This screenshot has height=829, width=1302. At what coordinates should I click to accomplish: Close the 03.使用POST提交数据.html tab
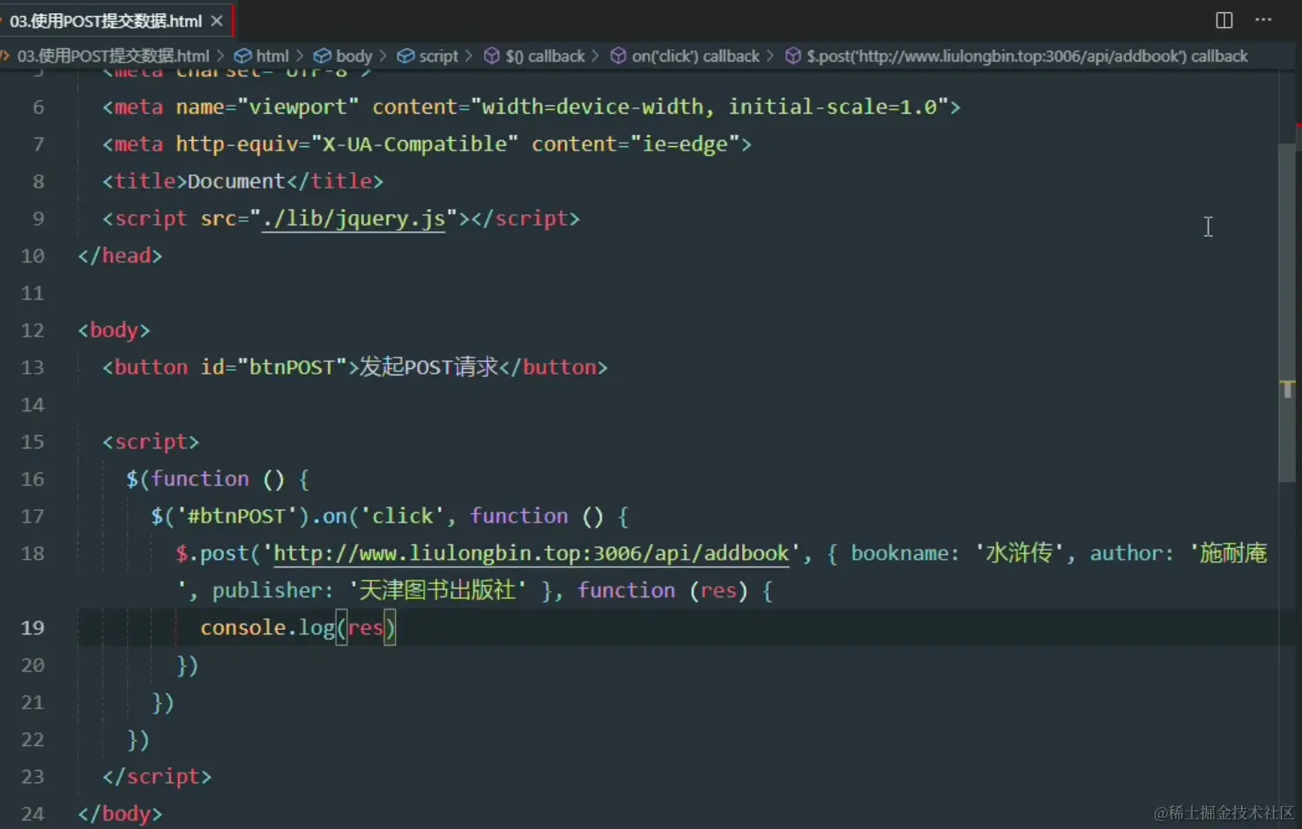coord(217,20)
